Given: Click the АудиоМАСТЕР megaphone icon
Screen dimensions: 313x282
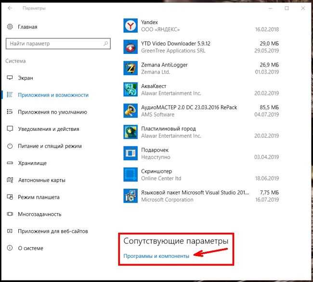Looking at the screenshot, I should click(130, 111).
